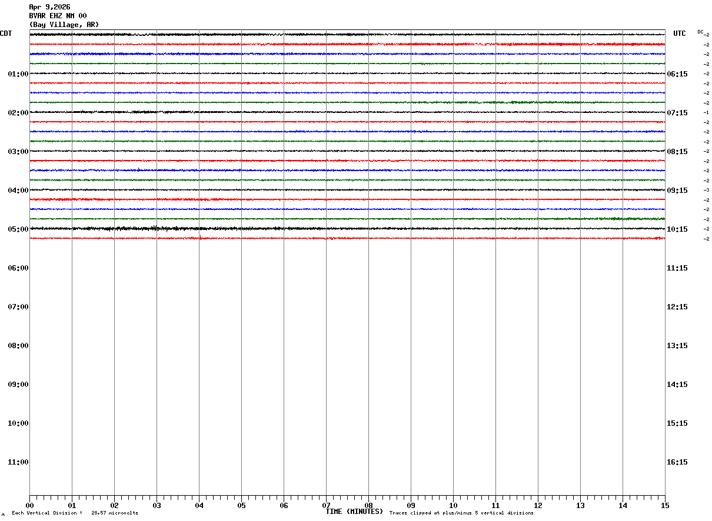Click the black trace beside the 02:00 label
The height and width of the screenshot is (521, 712).
click(x=347, y=112)
